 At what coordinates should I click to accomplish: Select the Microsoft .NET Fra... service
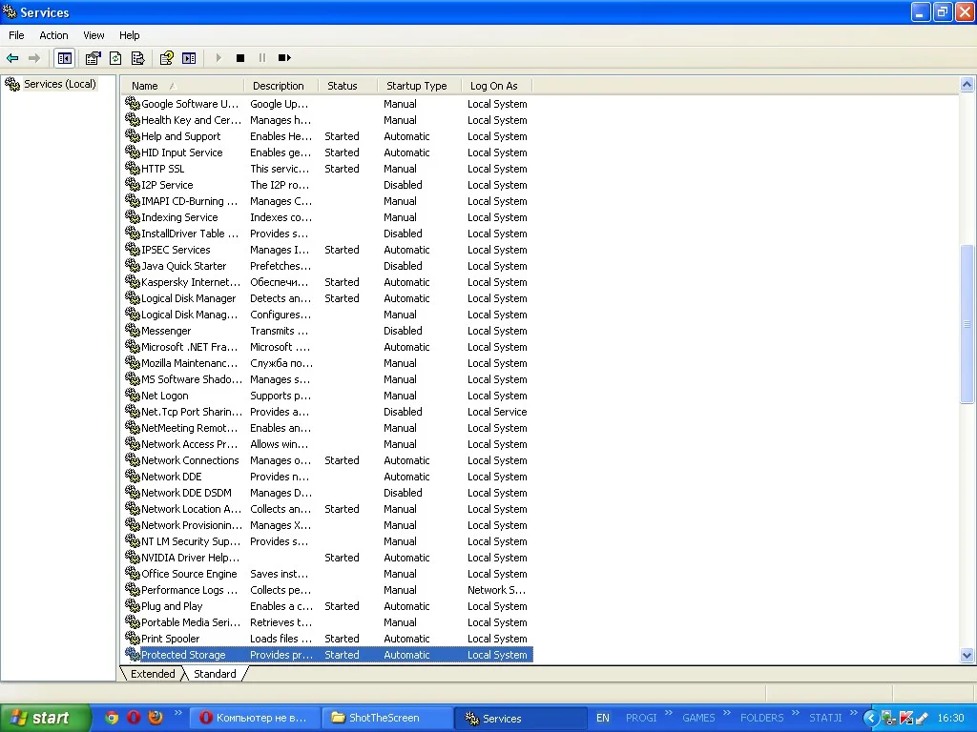click(328, 347)
